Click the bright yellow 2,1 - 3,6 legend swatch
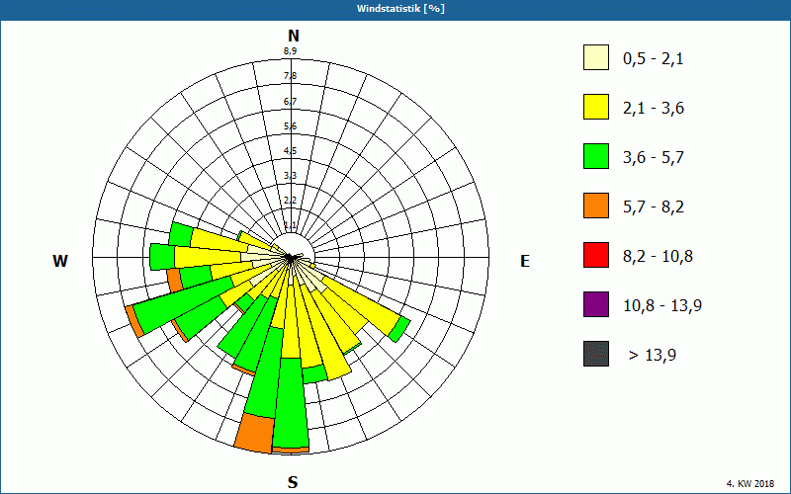 tap(596, 107)
